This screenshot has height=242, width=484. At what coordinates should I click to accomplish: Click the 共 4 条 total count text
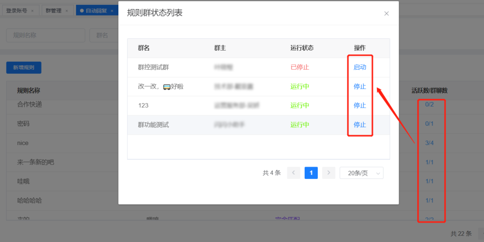click(272, 173)
